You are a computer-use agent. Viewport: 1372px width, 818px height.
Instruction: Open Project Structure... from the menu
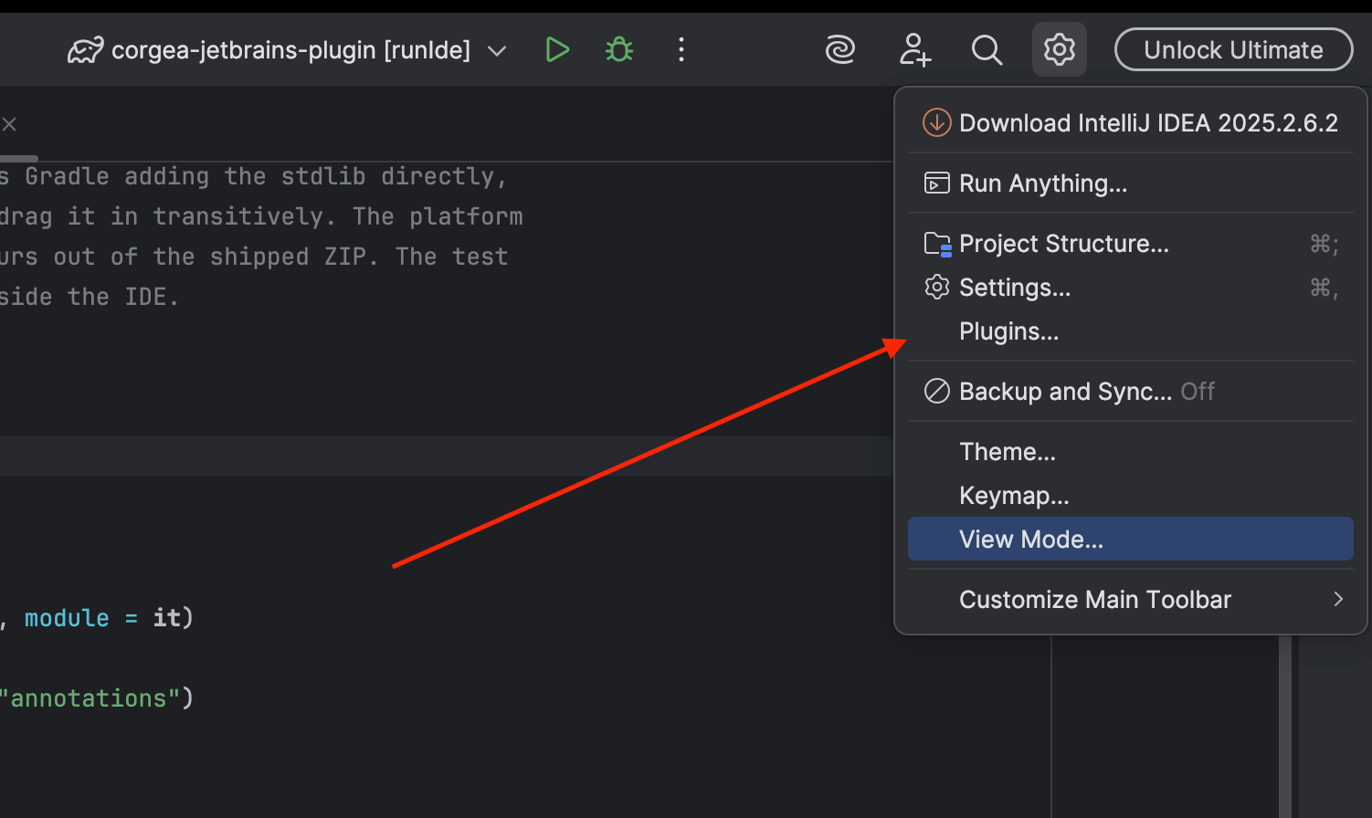coord(1131,244)
